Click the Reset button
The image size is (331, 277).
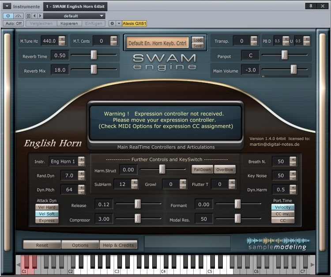[x=42, y=245]
